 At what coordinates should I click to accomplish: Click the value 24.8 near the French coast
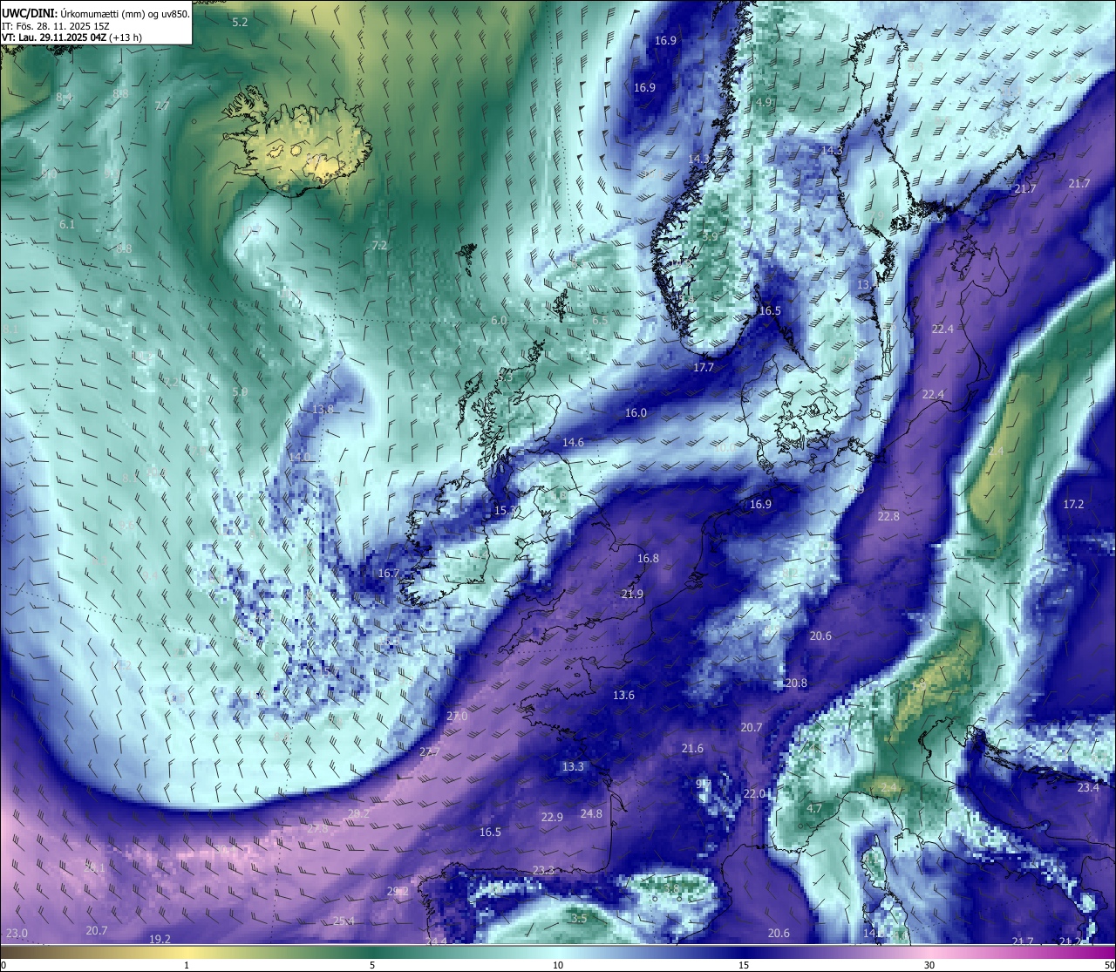pos(591,813)
